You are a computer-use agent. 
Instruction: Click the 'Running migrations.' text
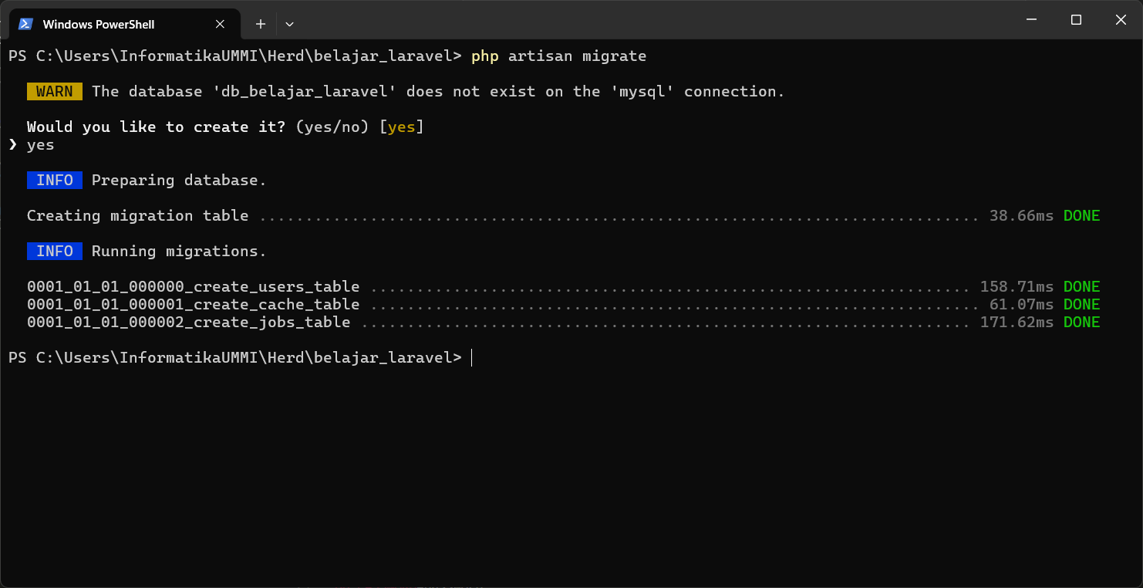click(179, 251)
